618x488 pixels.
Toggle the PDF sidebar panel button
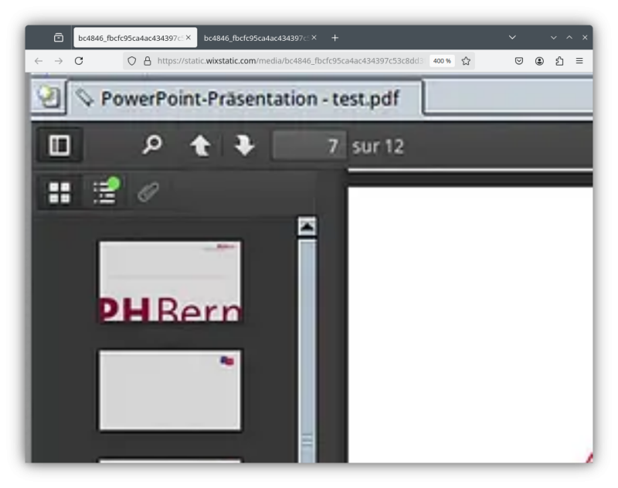(59, 146)
